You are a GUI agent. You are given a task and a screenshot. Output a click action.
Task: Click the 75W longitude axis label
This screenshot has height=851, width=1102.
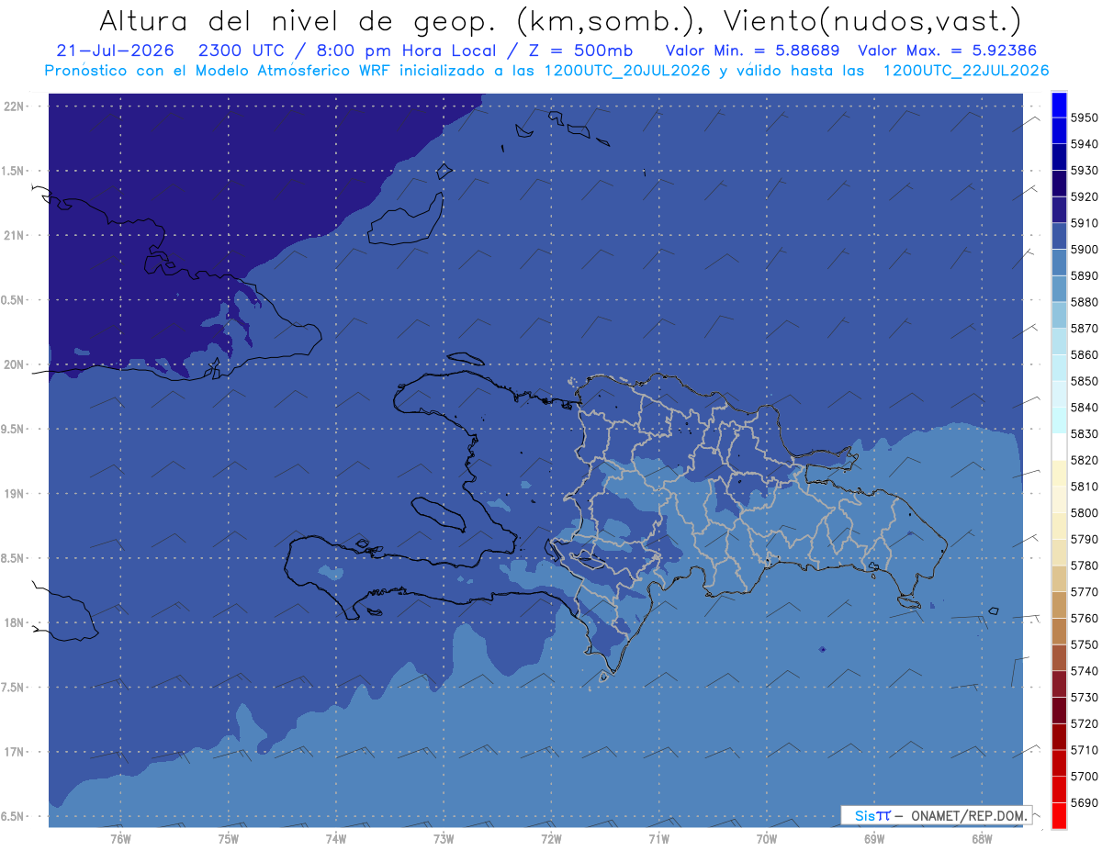tap(229, 839)
